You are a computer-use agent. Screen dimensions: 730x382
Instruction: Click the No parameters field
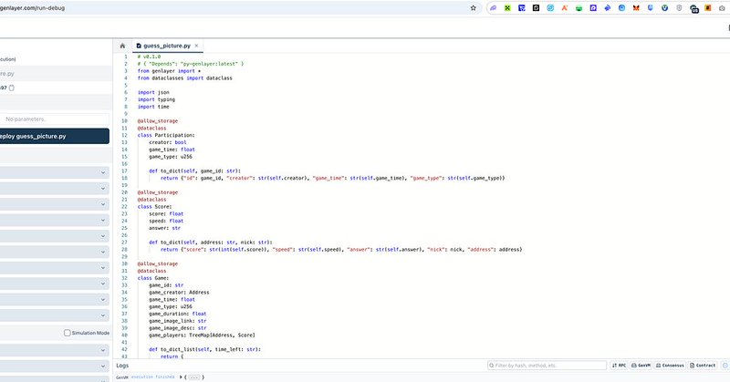click(x=55, y=119)
